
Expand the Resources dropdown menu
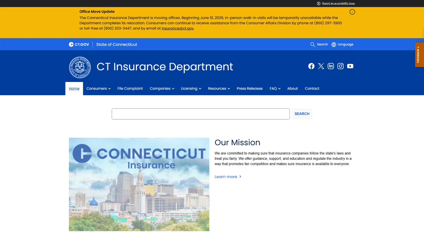tap(219, 89)
